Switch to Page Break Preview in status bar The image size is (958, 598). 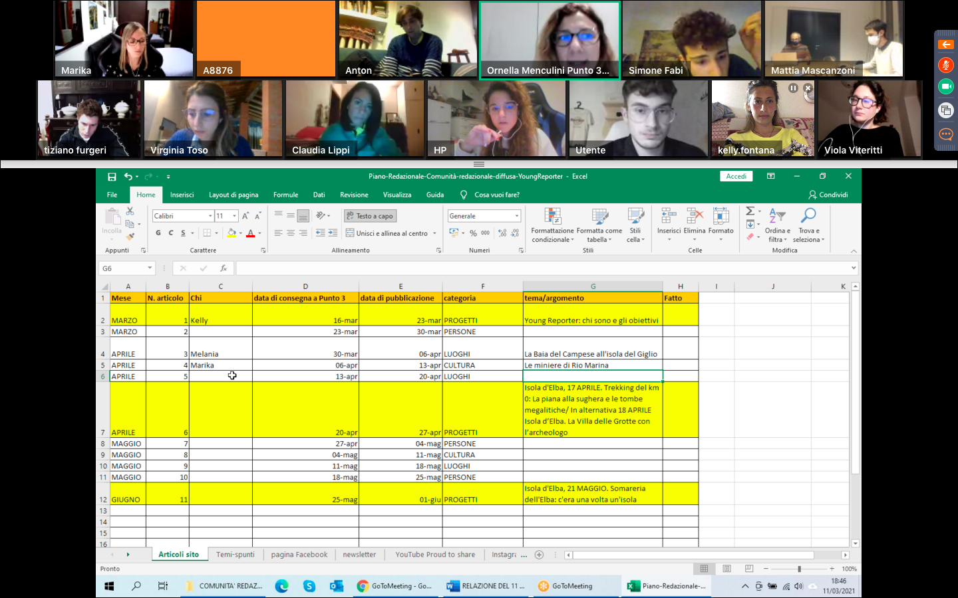pyautogui.click(x=749, y=569)
